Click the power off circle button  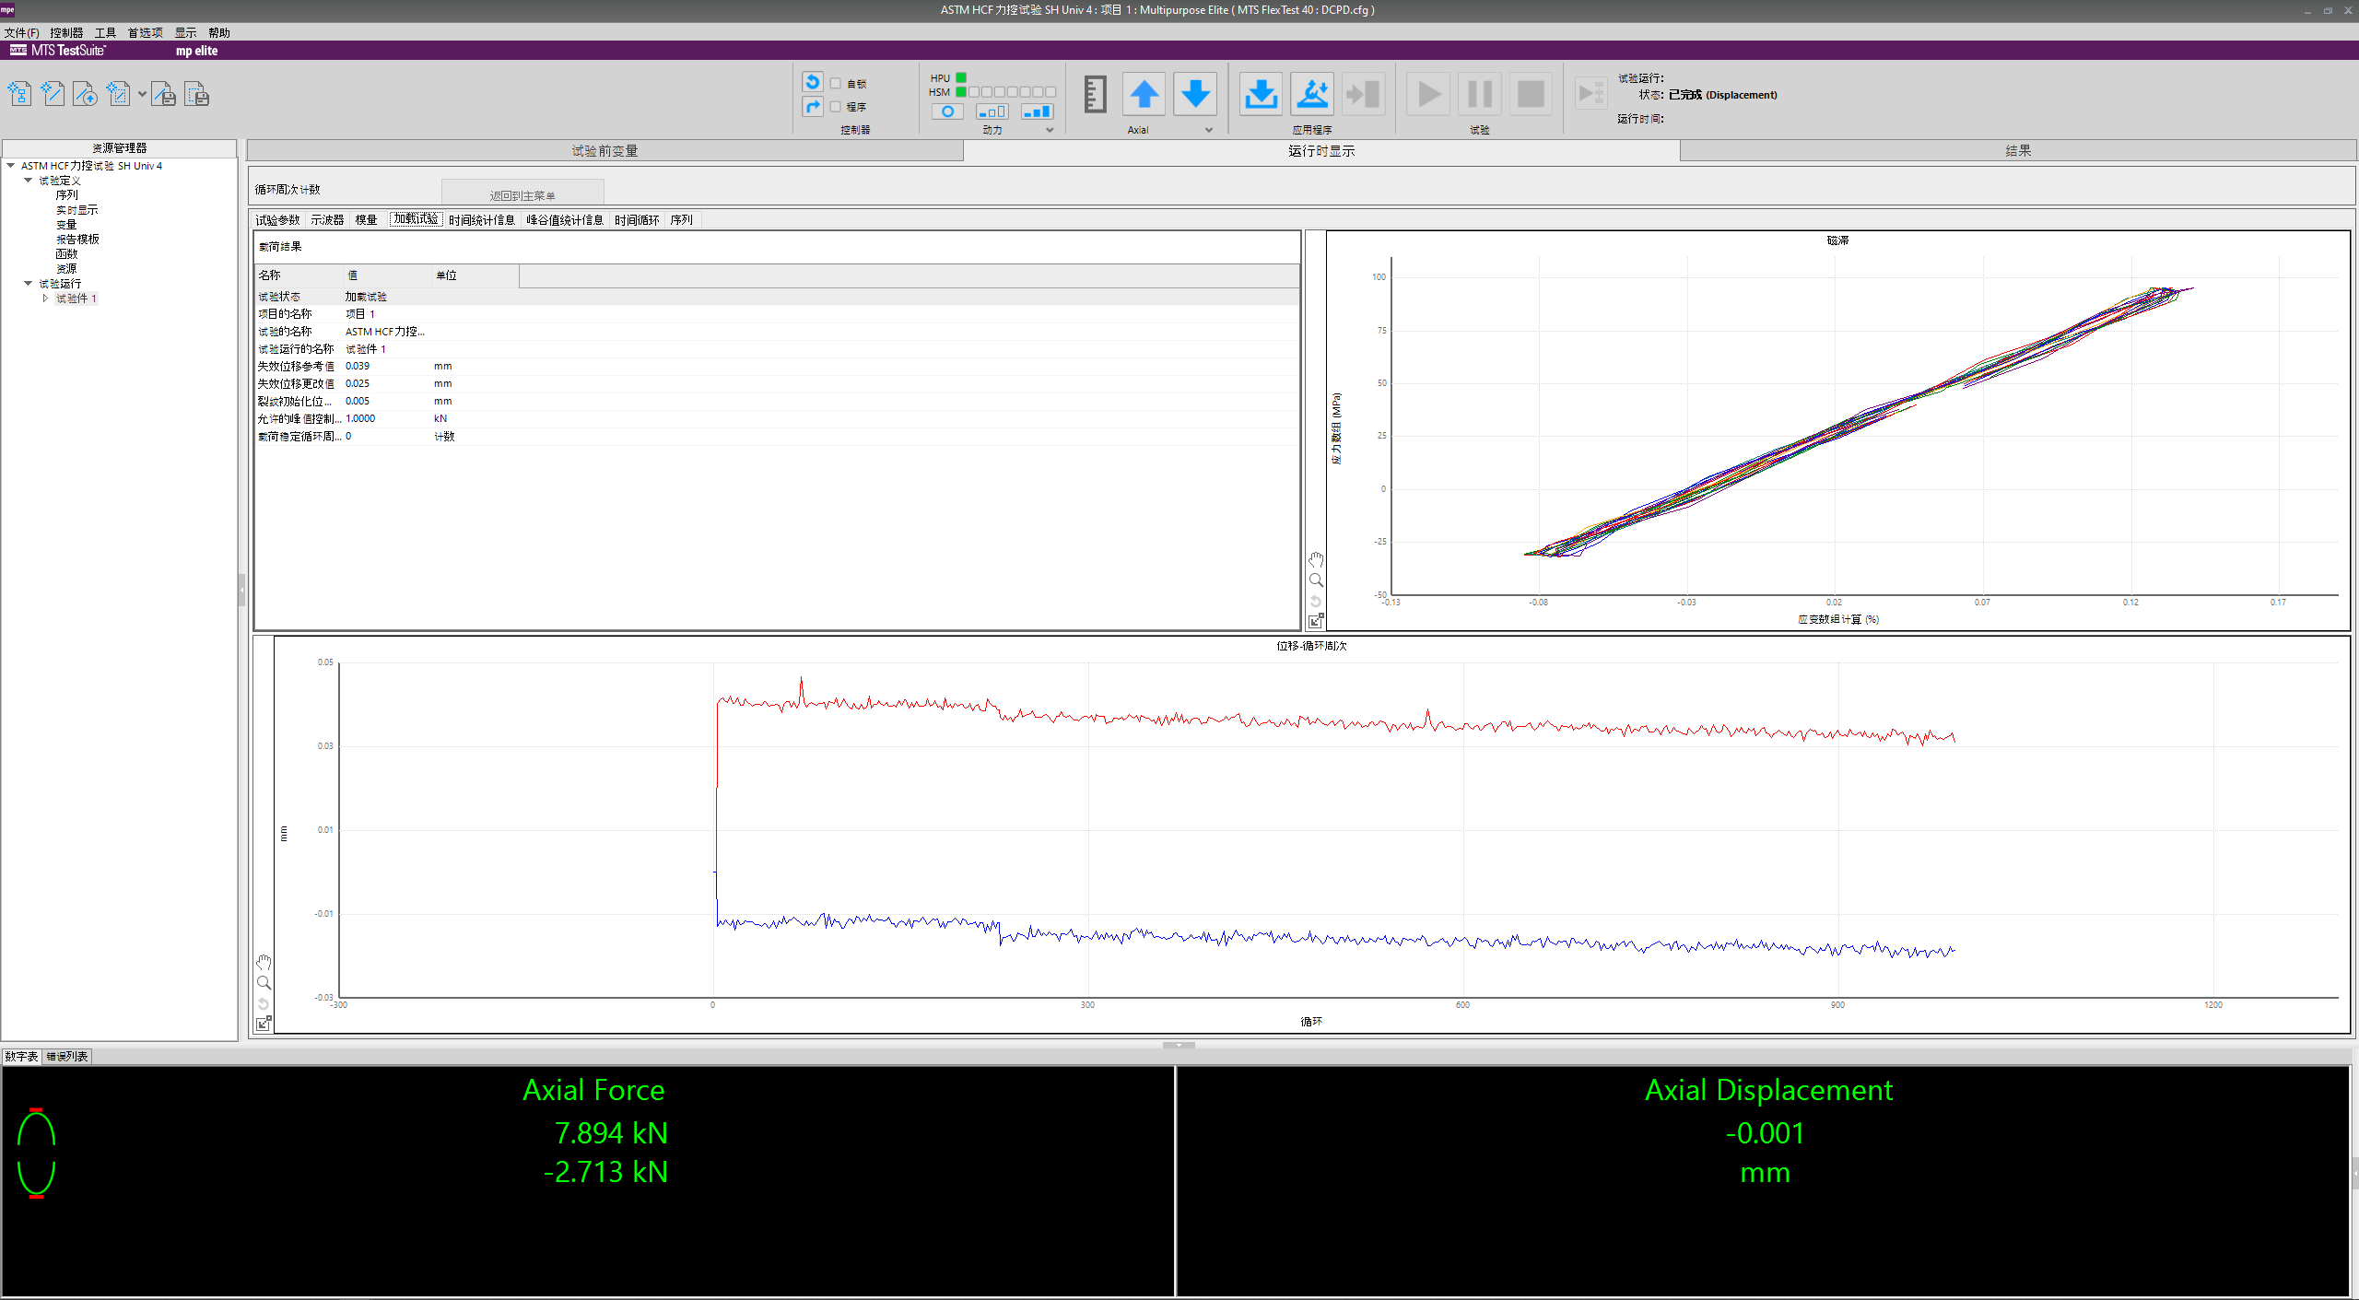click(946, 111)
